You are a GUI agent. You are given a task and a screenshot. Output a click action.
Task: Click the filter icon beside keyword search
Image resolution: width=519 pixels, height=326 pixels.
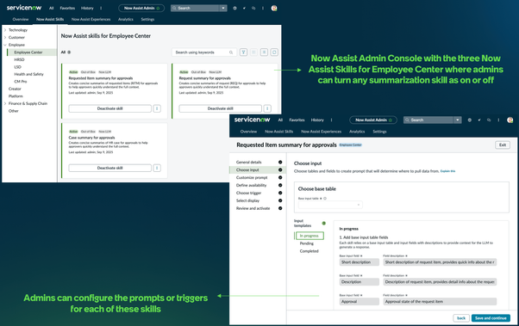243,52
